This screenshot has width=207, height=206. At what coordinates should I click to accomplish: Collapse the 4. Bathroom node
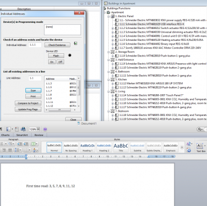[x=109, y=71]
